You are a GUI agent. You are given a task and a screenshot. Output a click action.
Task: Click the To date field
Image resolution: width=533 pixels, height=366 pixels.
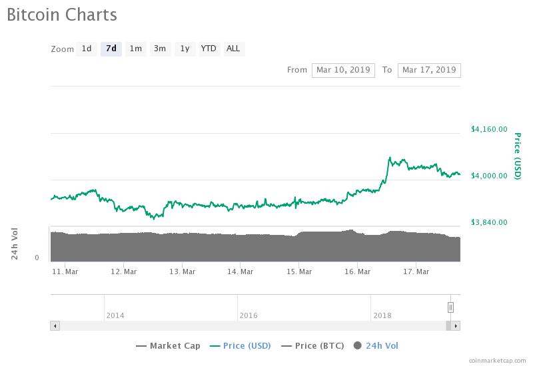point(428,70)
